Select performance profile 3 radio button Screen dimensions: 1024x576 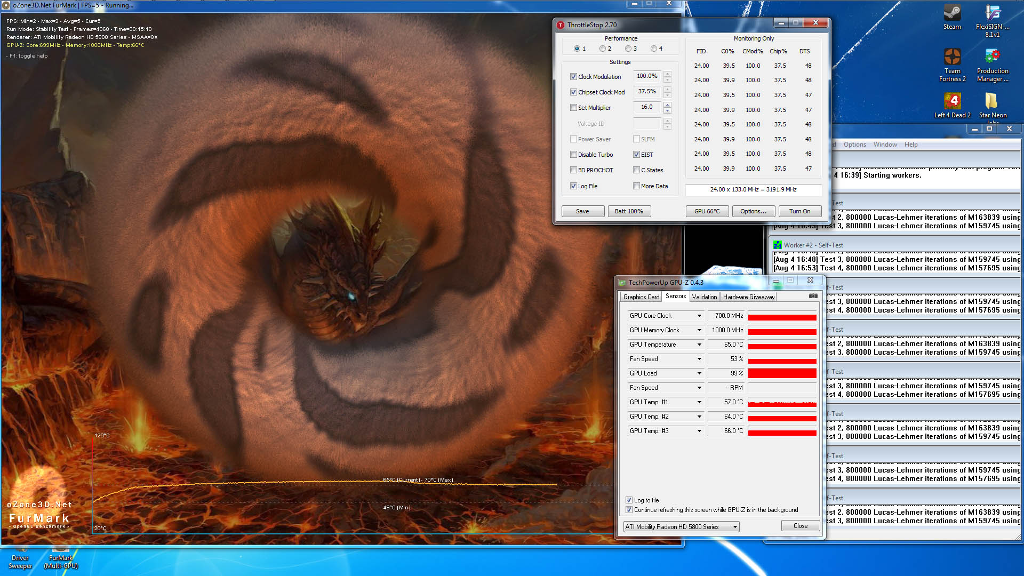[628, 49]
